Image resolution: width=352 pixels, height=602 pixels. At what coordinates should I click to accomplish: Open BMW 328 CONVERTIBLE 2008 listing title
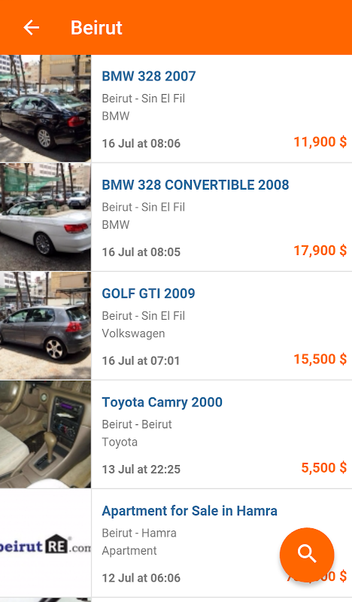[x=195, y=184]
